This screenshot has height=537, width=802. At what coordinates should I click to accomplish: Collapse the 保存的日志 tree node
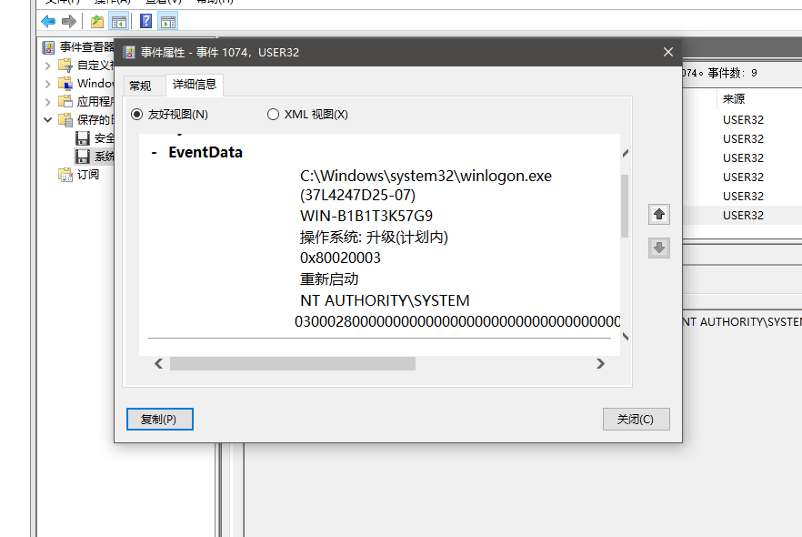pos(48,119)
